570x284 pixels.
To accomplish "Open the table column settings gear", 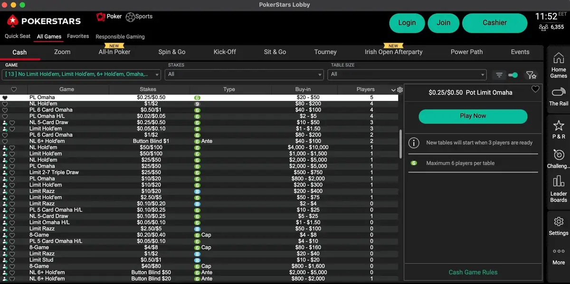I will [x=400, y=90].
